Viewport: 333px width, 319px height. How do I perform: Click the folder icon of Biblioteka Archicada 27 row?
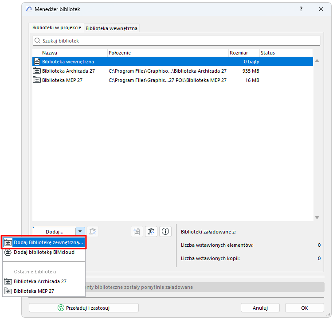[x=37, y=71]
